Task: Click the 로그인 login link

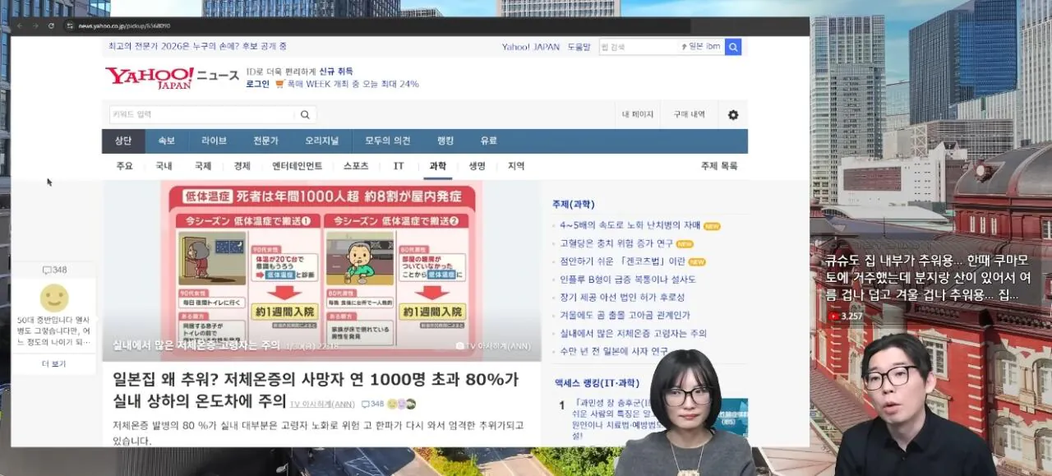Action: [257, 84]
